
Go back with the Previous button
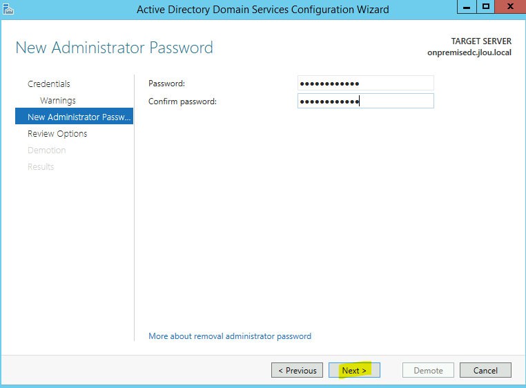click(x=298, y=370)
